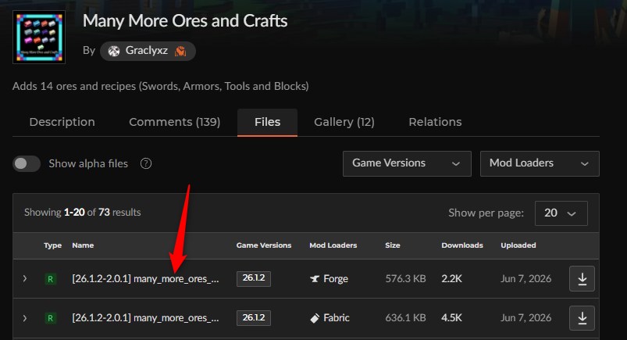Select the Files tab
Image resolution: width=627 pixels, height=340 pixels.
(267, 122)
